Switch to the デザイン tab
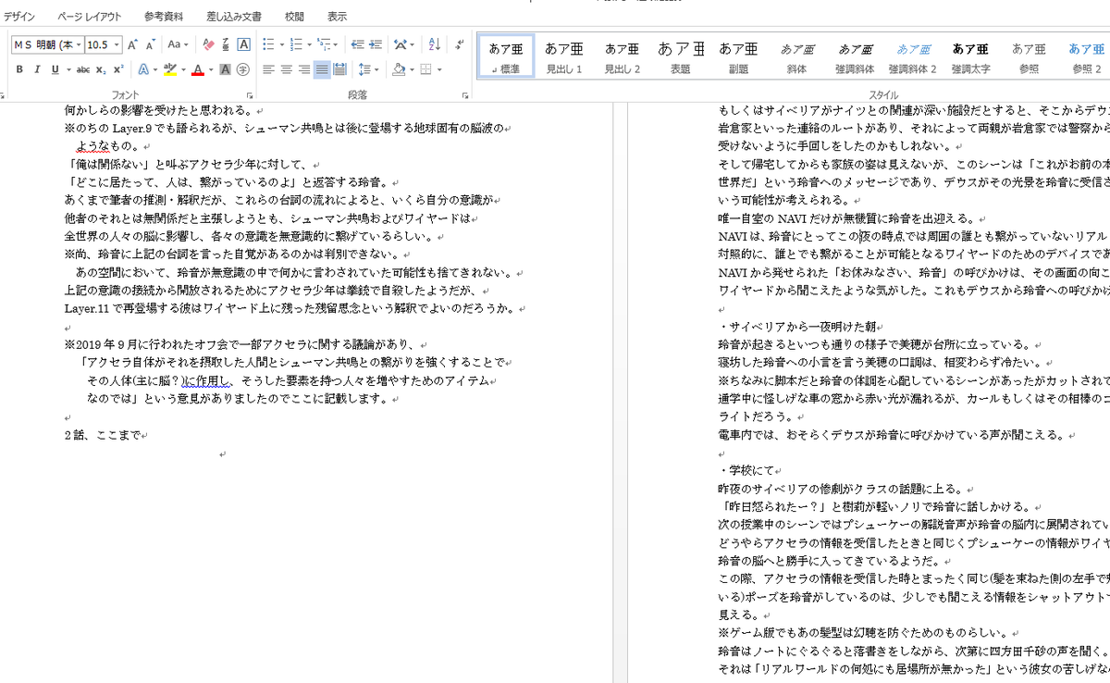Viewport: 1110px width, 683px height. coord(20,17)
